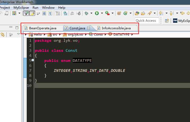Click the globe icon labeled 2.0
Viewport: 190px width, 122px height.
65,13
